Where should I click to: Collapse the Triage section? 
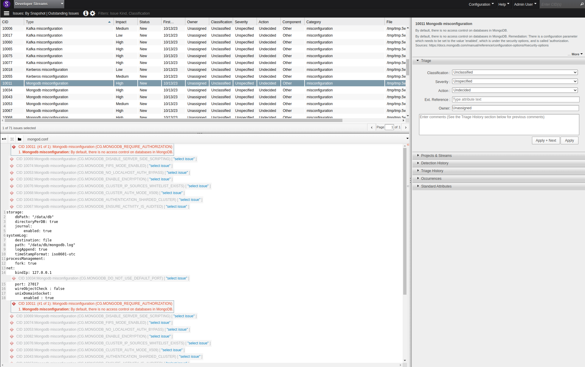pyautogui.click(x=499, y=61)
